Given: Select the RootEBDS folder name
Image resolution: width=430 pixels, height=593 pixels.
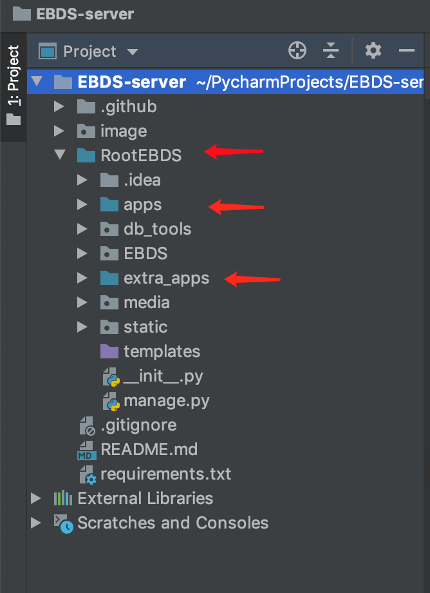Looking at the screenshot, I should 141,155.
